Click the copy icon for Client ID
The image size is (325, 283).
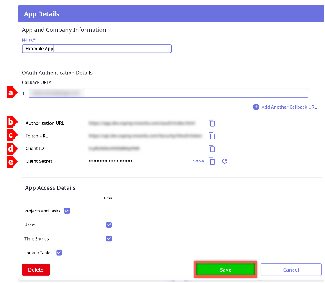tap(212, 149)
